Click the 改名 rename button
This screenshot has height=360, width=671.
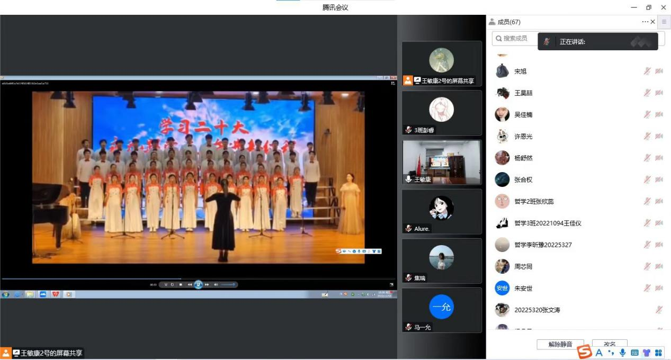pyautogui.click(x=609, y=344)
